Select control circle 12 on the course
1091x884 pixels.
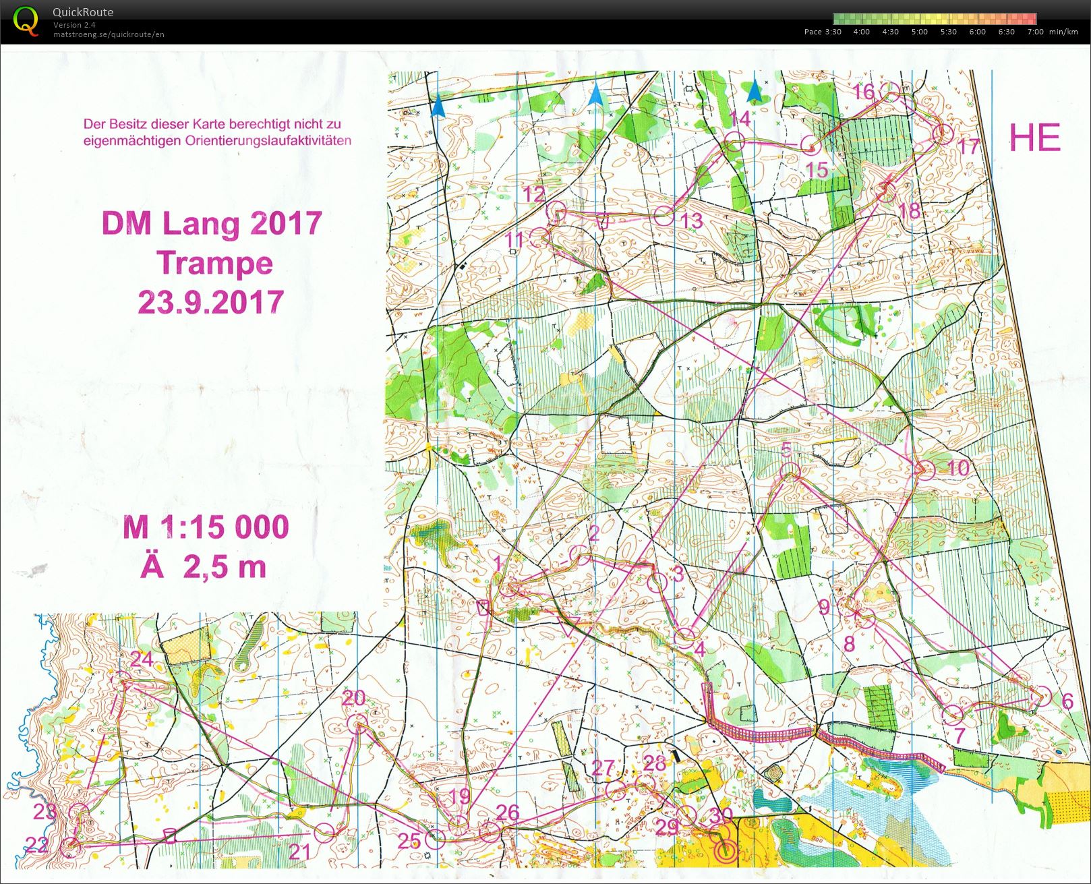pos(556,211)
